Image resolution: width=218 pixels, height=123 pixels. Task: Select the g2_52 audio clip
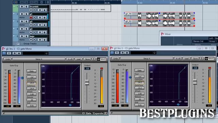pos(159,23)
